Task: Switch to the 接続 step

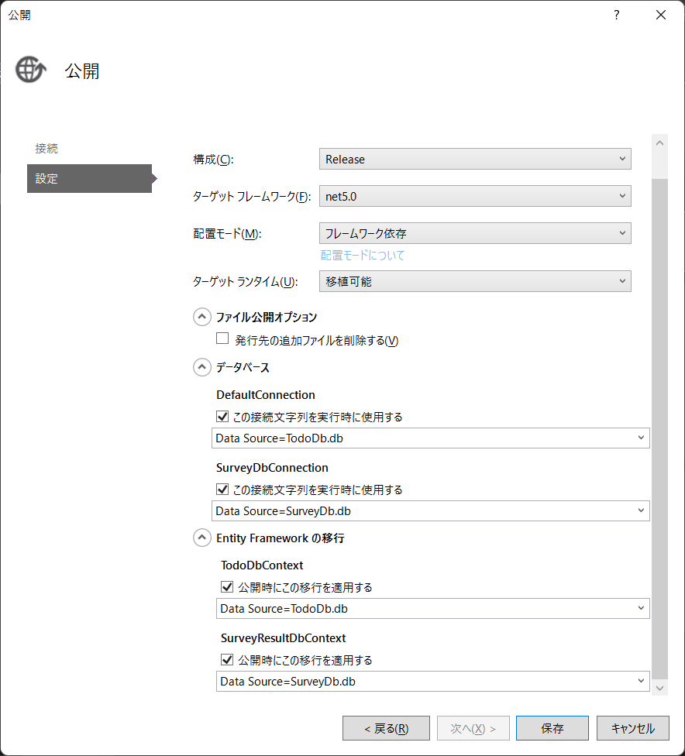Action: (x=46, y=149)
